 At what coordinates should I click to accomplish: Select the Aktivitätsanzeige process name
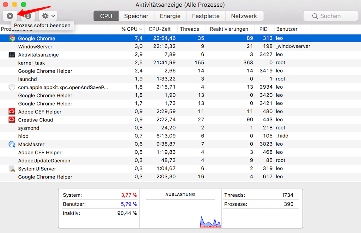click(38, 55)
